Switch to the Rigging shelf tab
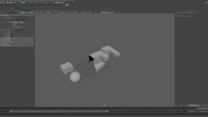The height and width of the screenshot is (117, 208). (23, 5)
